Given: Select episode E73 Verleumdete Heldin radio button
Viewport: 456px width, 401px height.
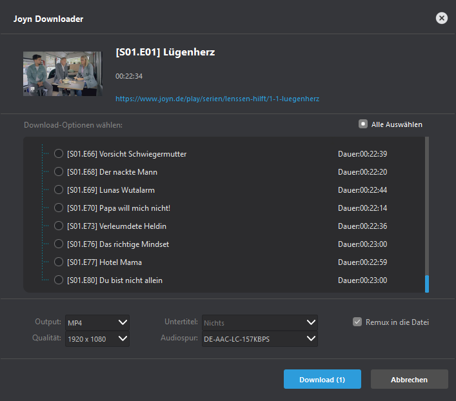Looking at the screenshot, I should [x=59, y=226].
